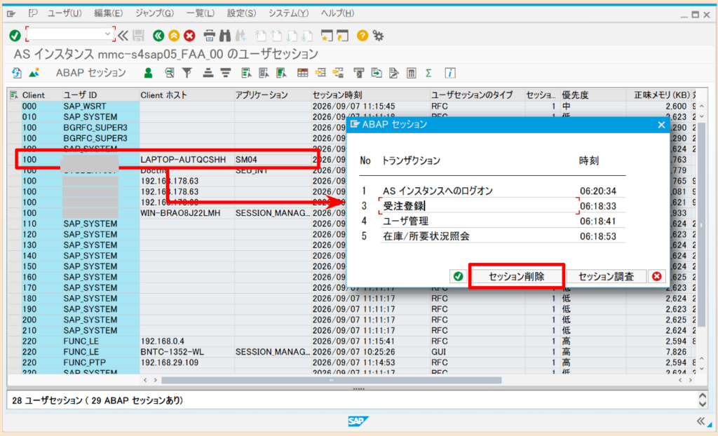Click the セッション削除 button
This screenshot has height=436, width=718.
517,276
